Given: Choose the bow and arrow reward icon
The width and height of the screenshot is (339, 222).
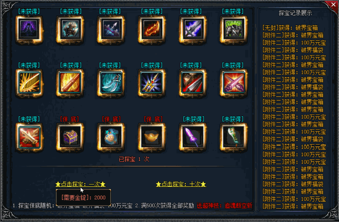Looking at the screenshot, I should click(111, 29).
